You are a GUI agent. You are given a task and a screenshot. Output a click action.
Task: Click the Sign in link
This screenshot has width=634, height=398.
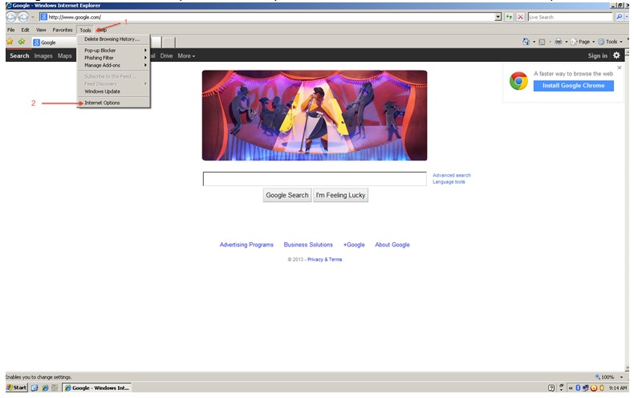point(597,56)
